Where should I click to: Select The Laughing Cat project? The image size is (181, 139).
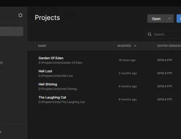point(52,97)
